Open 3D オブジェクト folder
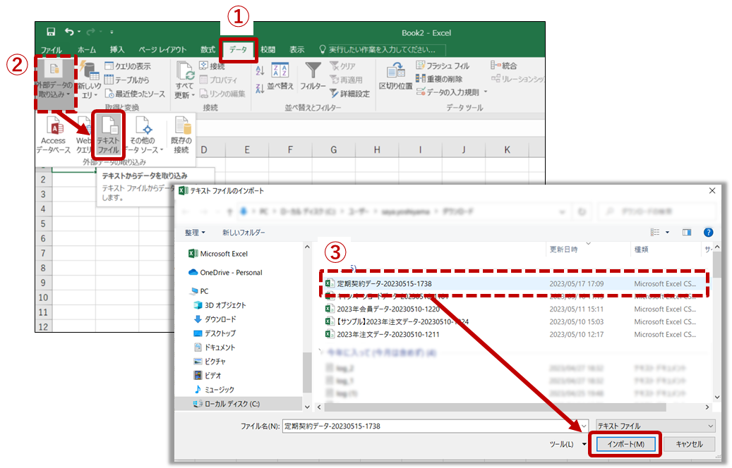Viewport: 732px width, 468px height. [220, 305]
